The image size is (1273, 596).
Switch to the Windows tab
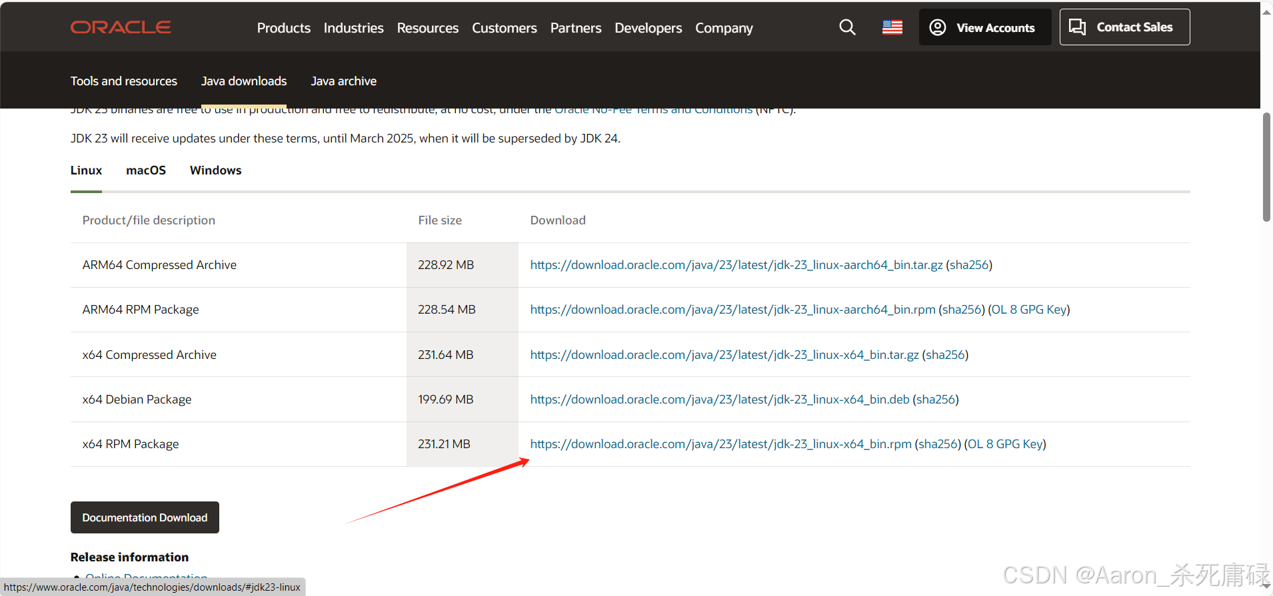point(216,170)
